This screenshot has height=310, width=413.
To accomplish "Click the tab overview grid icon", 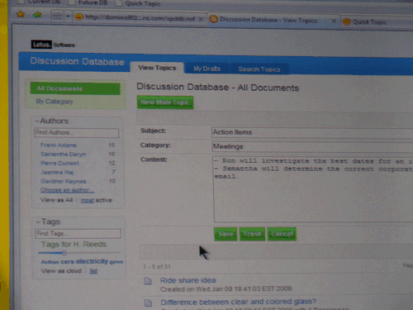I will [x=57, y=17].
